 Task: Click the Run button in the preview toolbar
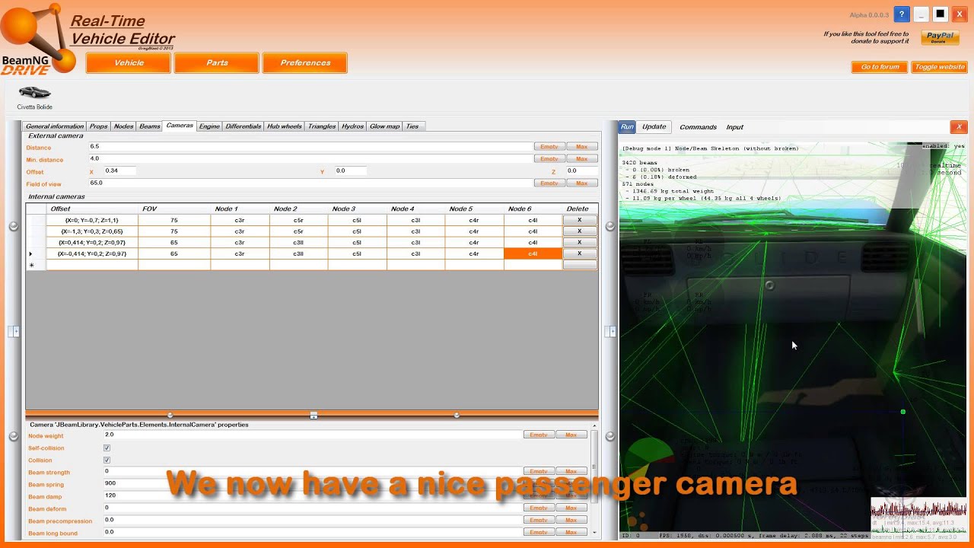pos(627,127)
